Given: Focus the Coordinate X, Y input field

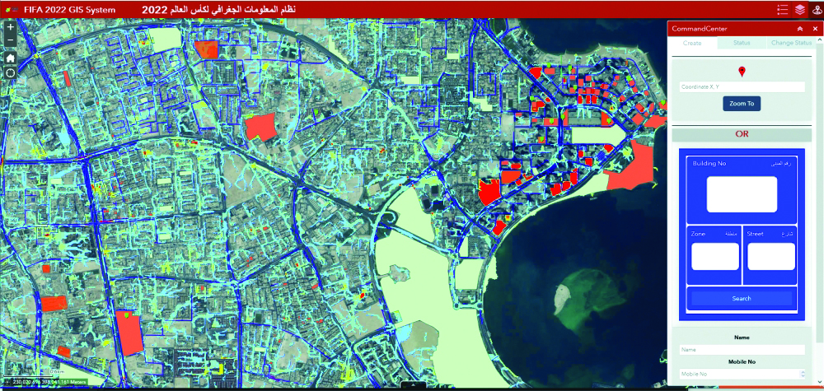Looking at the screenshot, I should [x=742, y=86].
